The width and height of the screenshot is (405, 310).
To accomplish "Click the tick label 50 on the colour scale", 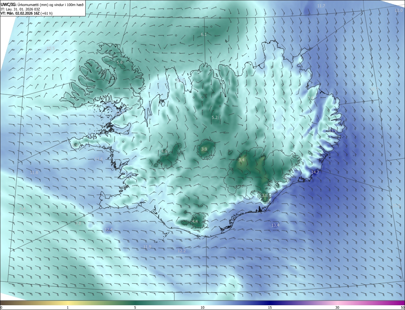I will pos(402,307).
